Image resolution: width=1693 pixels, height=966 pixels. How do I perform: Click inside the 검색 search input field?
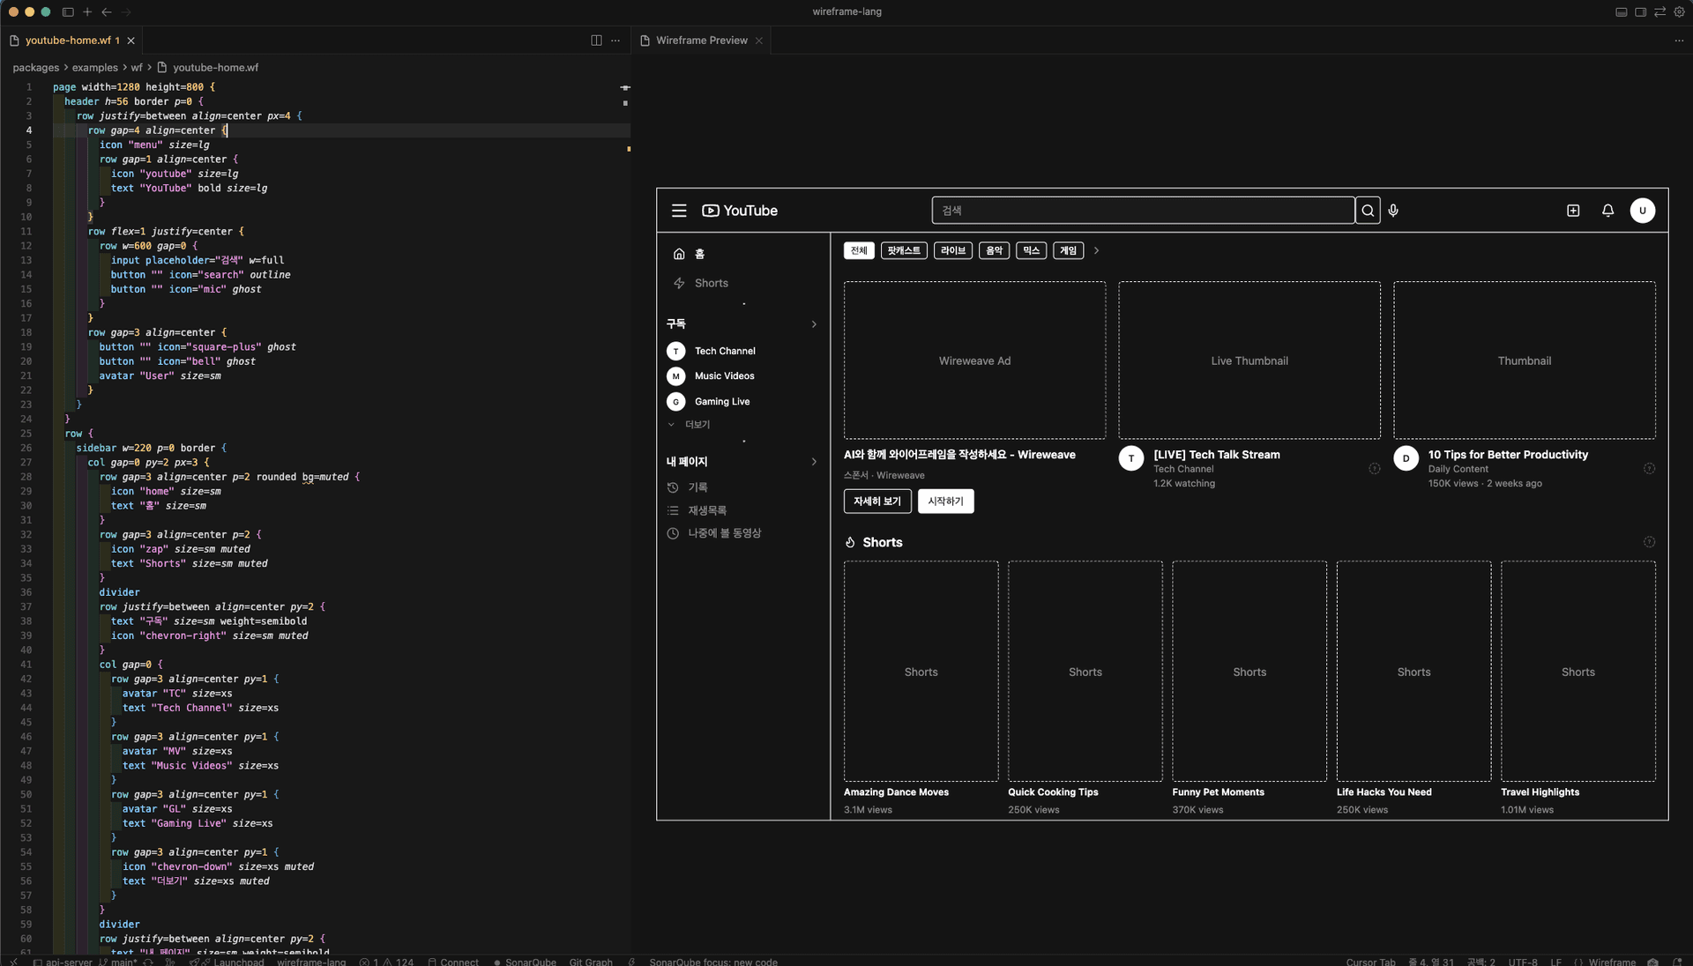pyautogui.click(x=1142, y=211)
